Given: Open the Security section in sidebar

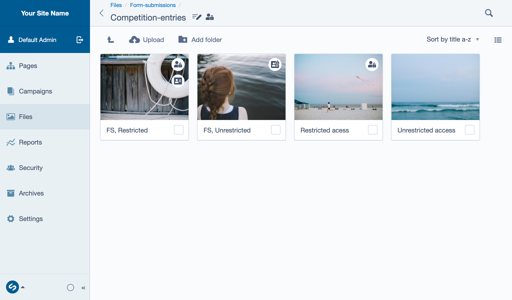Looking at the screenshot, I should (x=31, y=167).
